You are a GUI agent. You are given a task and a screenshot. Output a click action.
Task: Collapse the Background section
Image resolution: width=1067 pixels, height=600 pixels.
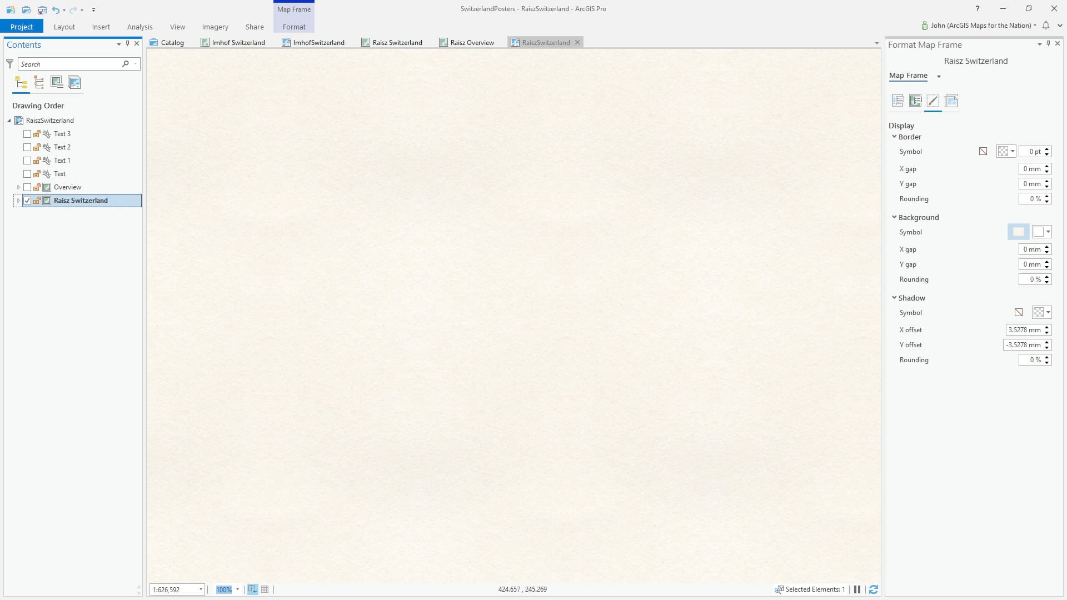(x=894, y=217)
